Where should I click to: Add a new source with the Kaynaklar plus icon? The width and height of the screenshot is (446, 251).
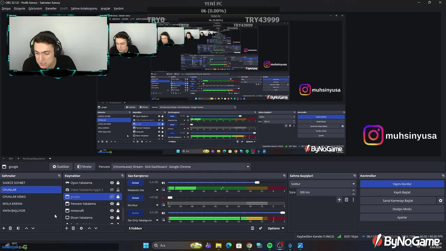[67, 228]
